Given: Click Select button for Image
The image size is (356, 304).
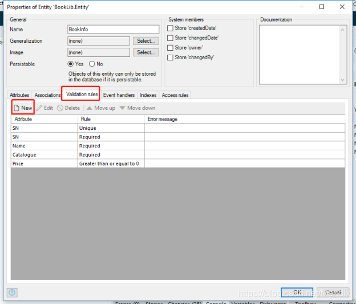Looking at the screenshot, I should tap(145, 52).
